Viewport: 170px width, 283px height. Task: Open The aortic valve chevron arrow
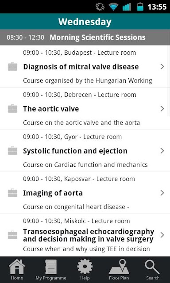pyautogui.click(x=162, y=109)
